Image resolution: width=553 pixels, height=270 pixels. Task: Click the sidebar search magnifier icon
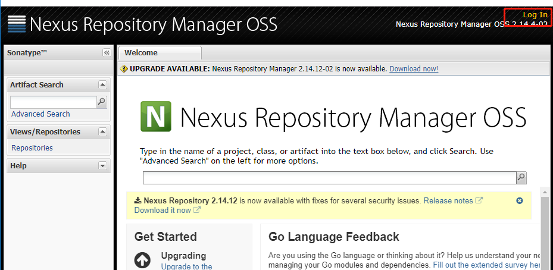(x=102, y=102)
